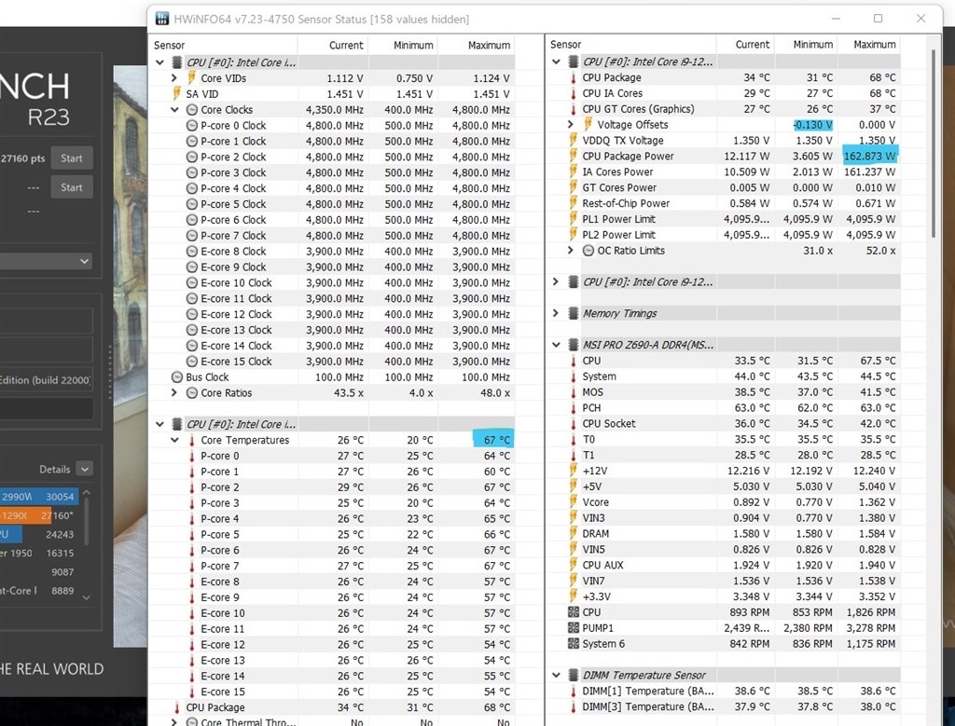
Task: Expand the Core Thermal Throttling row
Action: coord(174,722)
